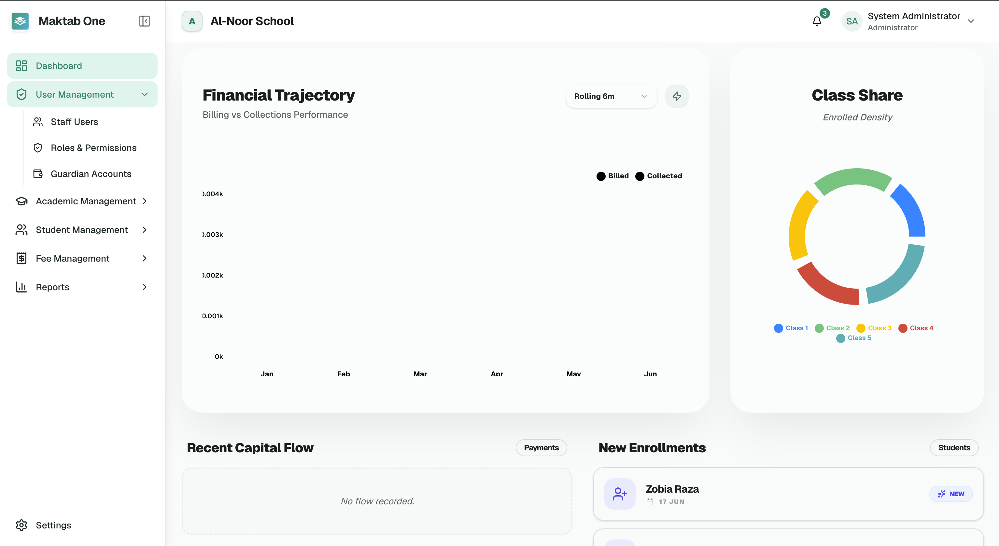Image resolution: width=999 pixels, height=546 pixels.
Task: Collapse the sidebar with the panel icon
Action: click(144, 21)
